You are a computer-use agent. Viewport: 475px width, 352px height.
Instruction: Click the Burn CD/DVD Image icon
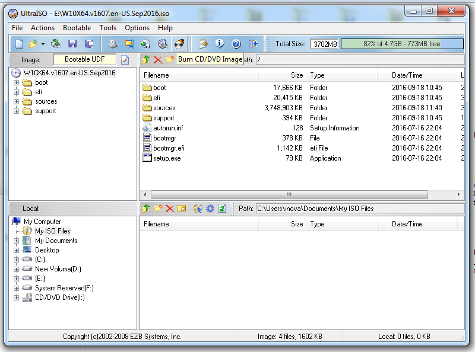point(179,44)
